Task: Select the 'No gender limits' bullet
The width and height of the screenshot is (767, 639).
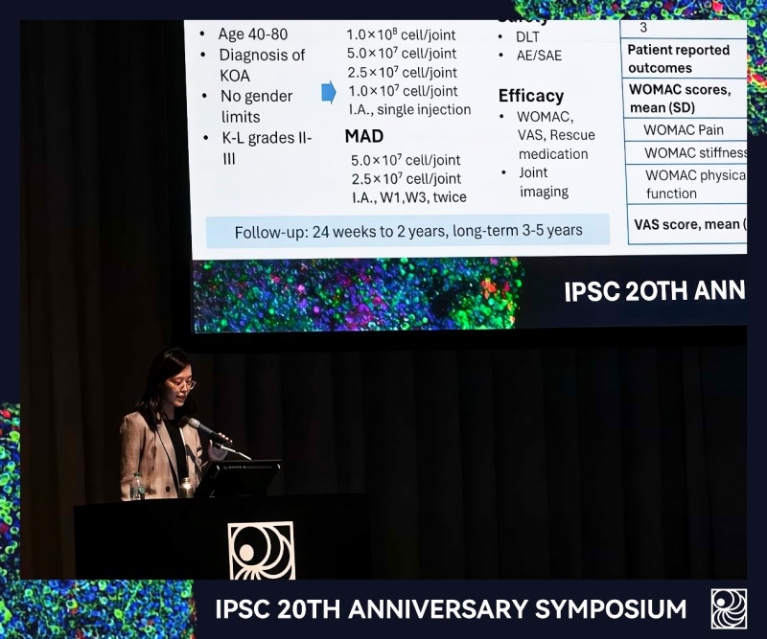Action: pyautogui.click(x=256, y=106)
